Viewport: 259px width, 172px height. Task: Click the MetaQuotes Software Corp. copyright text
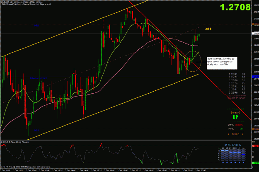pos(26,167)
